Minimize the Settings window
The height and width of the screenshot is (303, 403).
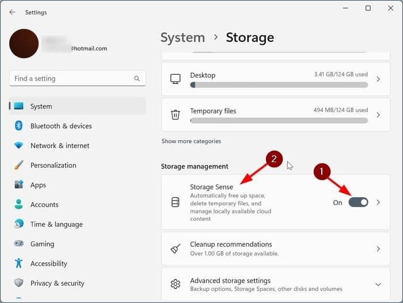tap(345, 8)
